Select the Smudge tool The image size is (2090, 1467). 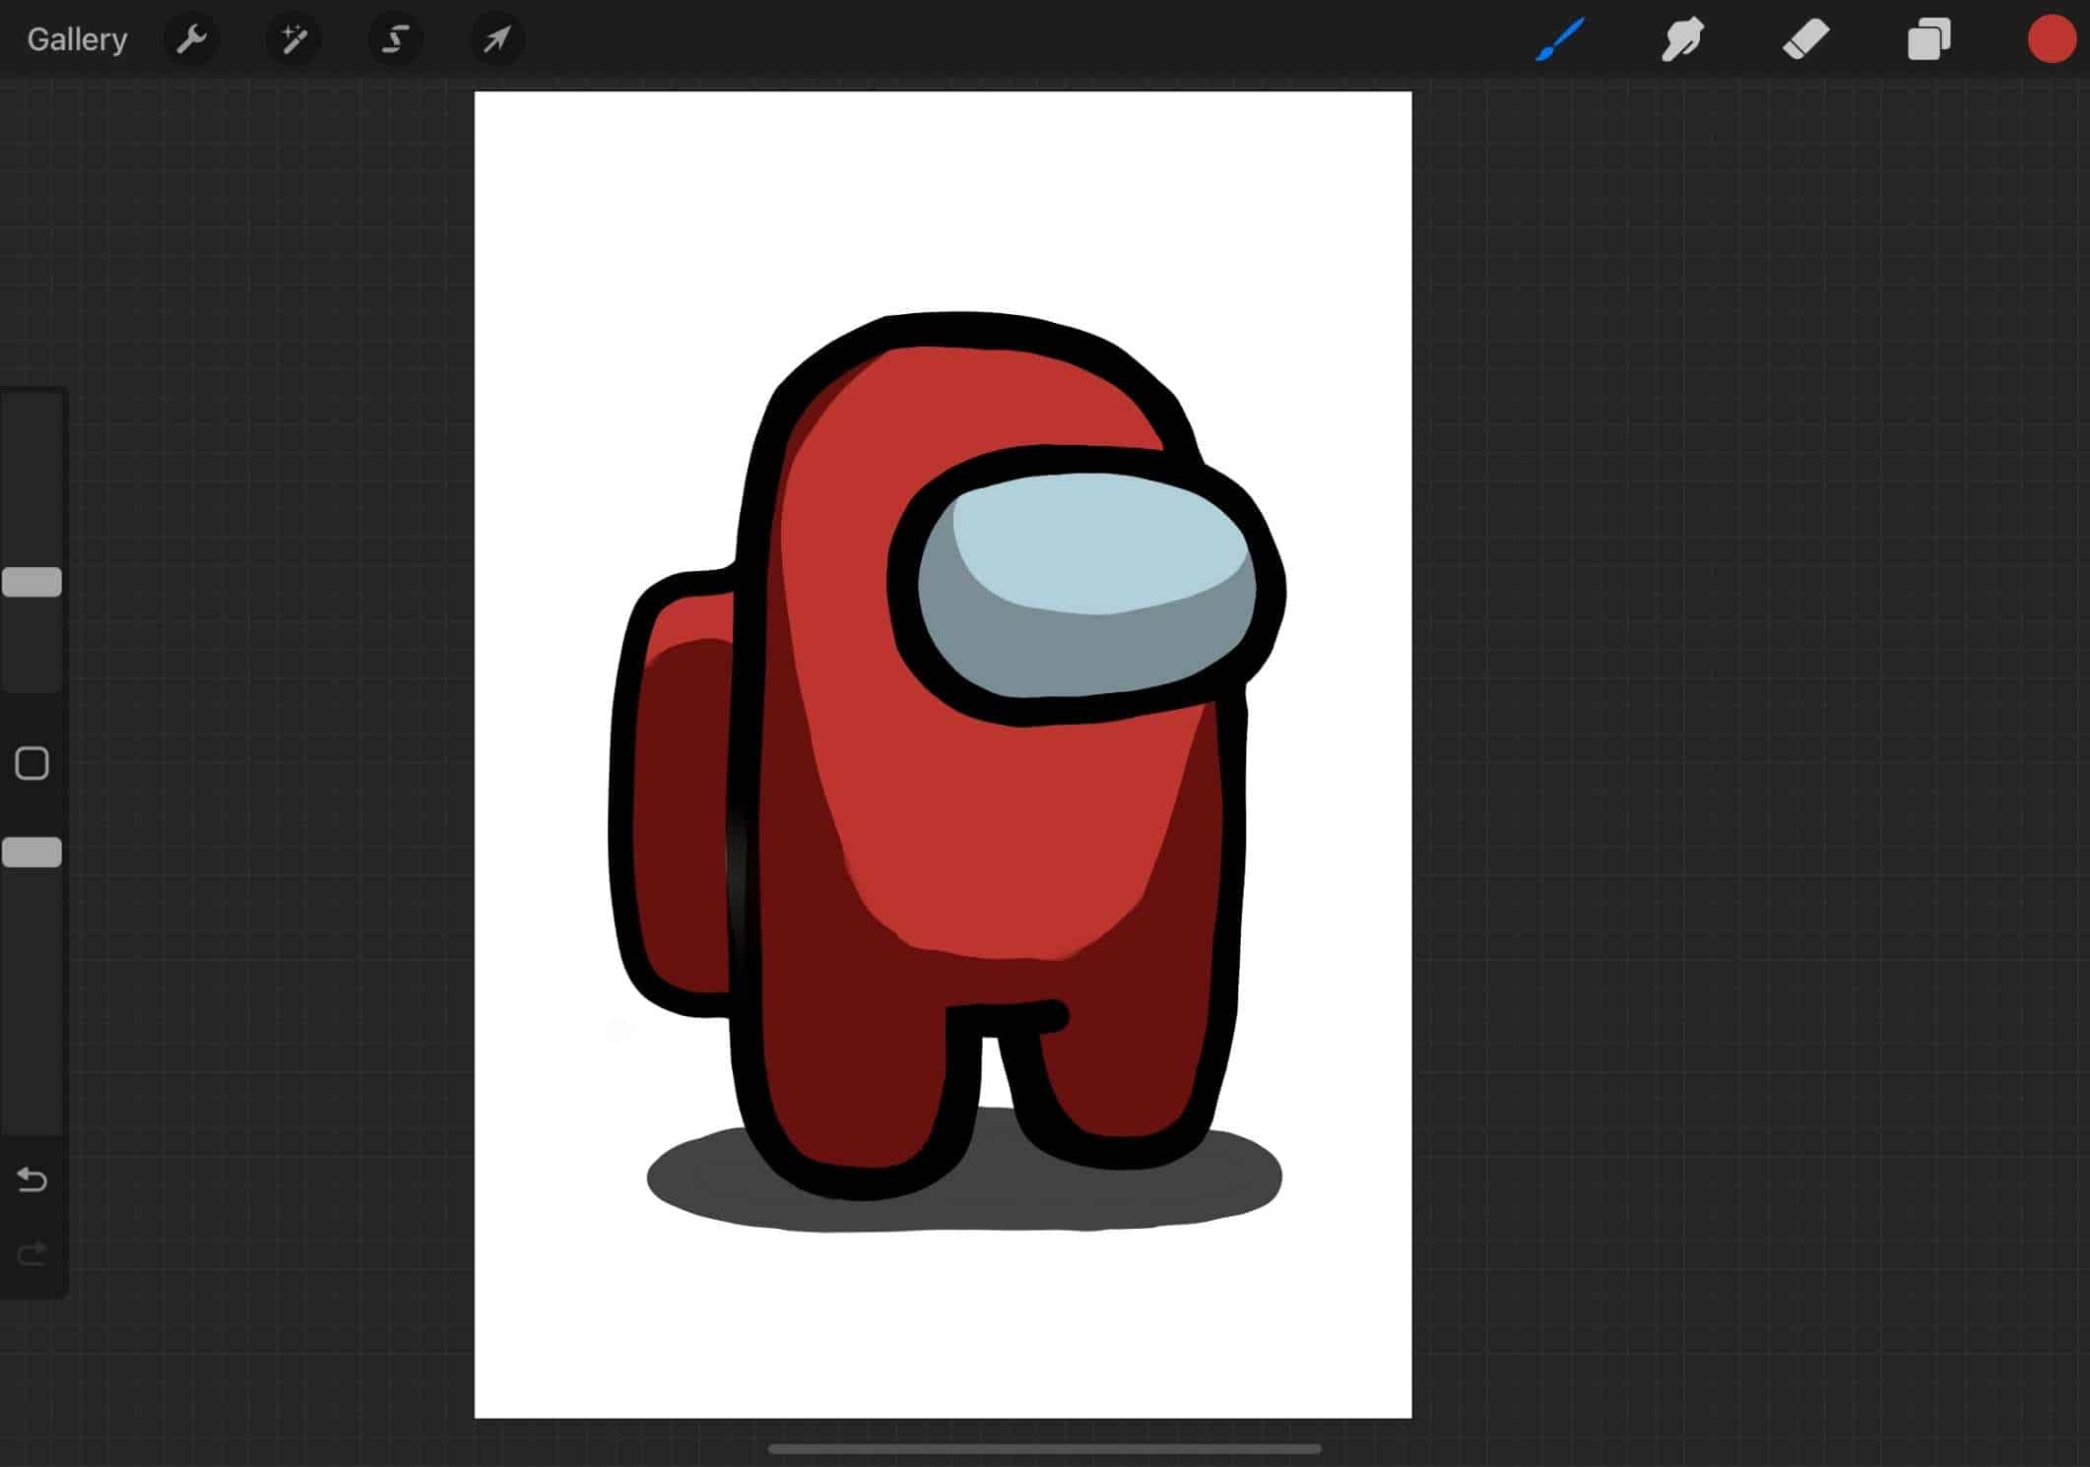(1682, 40)
